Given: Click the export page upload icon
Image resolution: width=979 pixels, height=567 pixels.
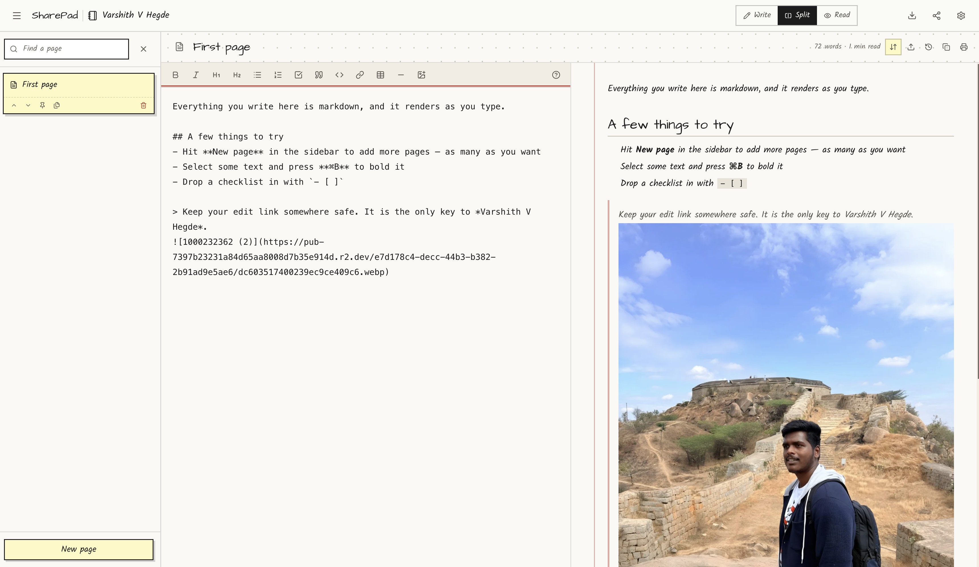Looking at the screenshot, I should 911,47.
